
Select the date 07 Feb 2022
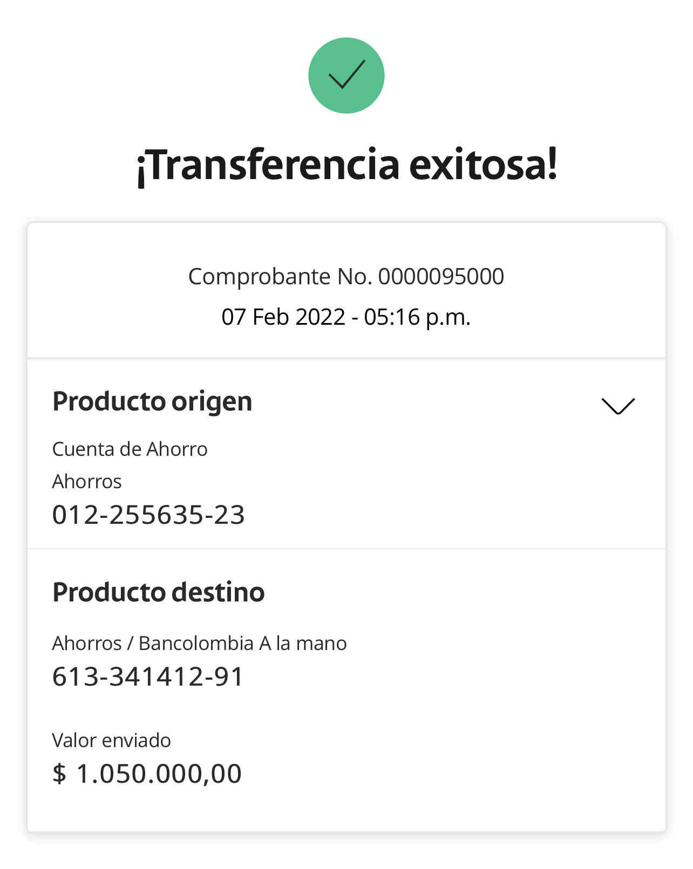(283, 317)
